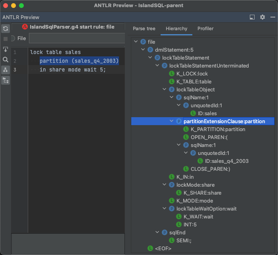Image resolution: width=278 pixels, height=255 pixels.
Task: Collapse the file root node
Action: [136, 42]
